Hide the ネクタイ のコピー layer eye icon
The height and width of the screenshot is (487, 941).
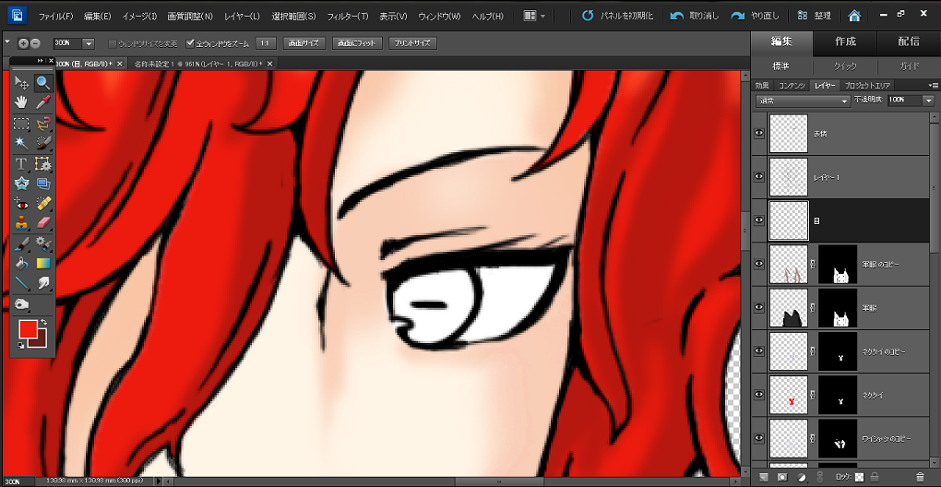759,350
